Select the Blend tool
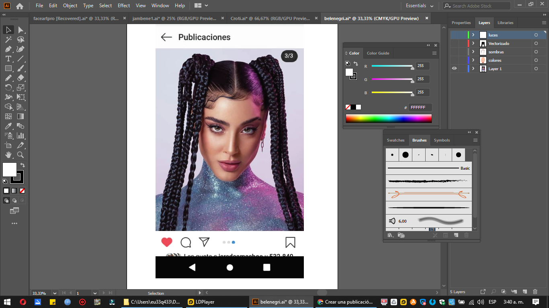The height and width of the screenshot is (308, 549). [20, 126]
